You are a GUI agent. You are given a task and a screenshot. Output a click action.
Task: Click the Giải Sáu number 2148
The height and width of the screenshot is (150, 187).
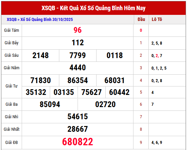point(41,55)
